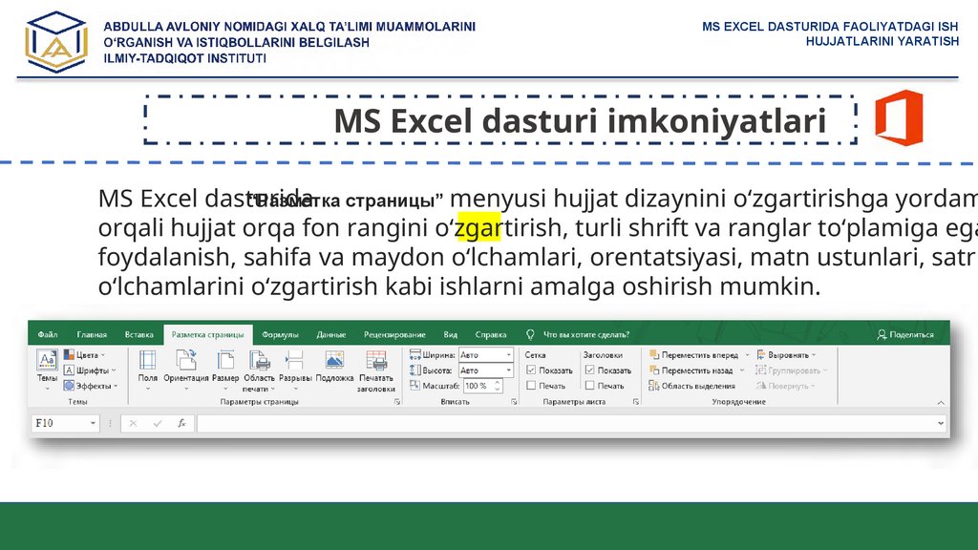Click the institute logo emblem
978x550 pixels.
[56, 42]
